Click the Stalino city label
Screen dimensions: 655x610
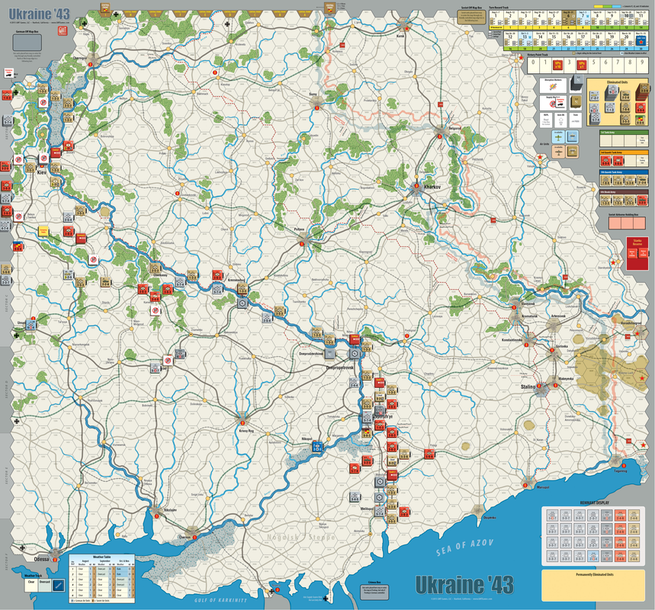click(x=528, y=387)
